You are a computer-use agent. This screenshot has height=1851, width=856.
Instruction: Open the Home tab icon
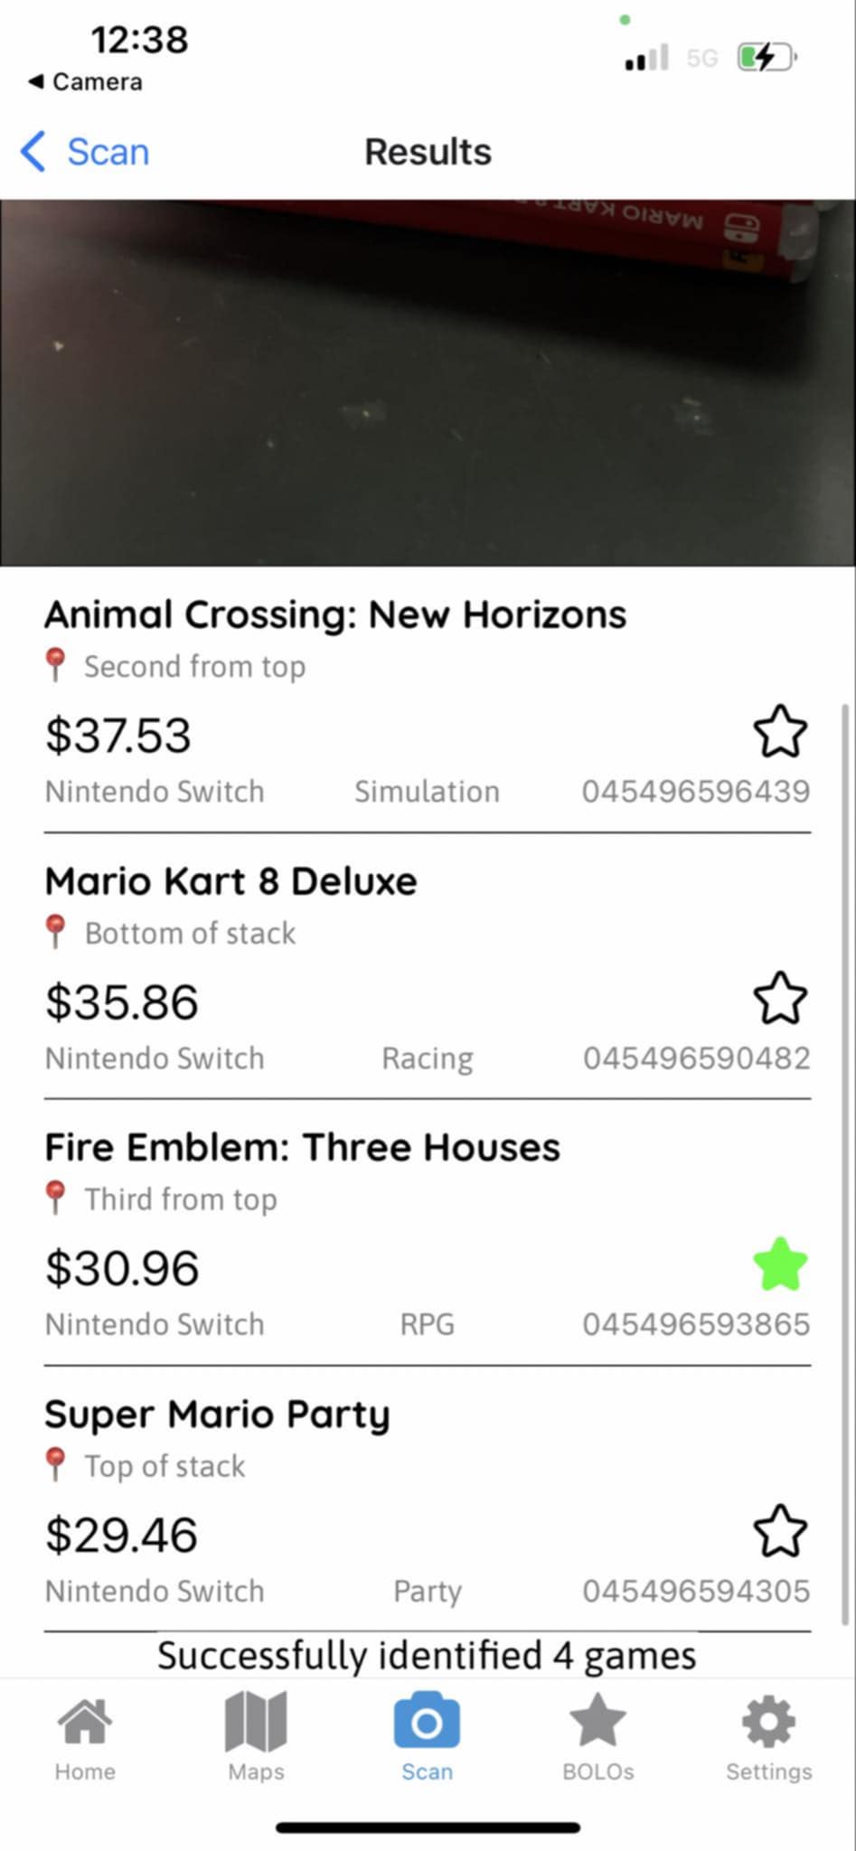click(x=85, y=1721)
